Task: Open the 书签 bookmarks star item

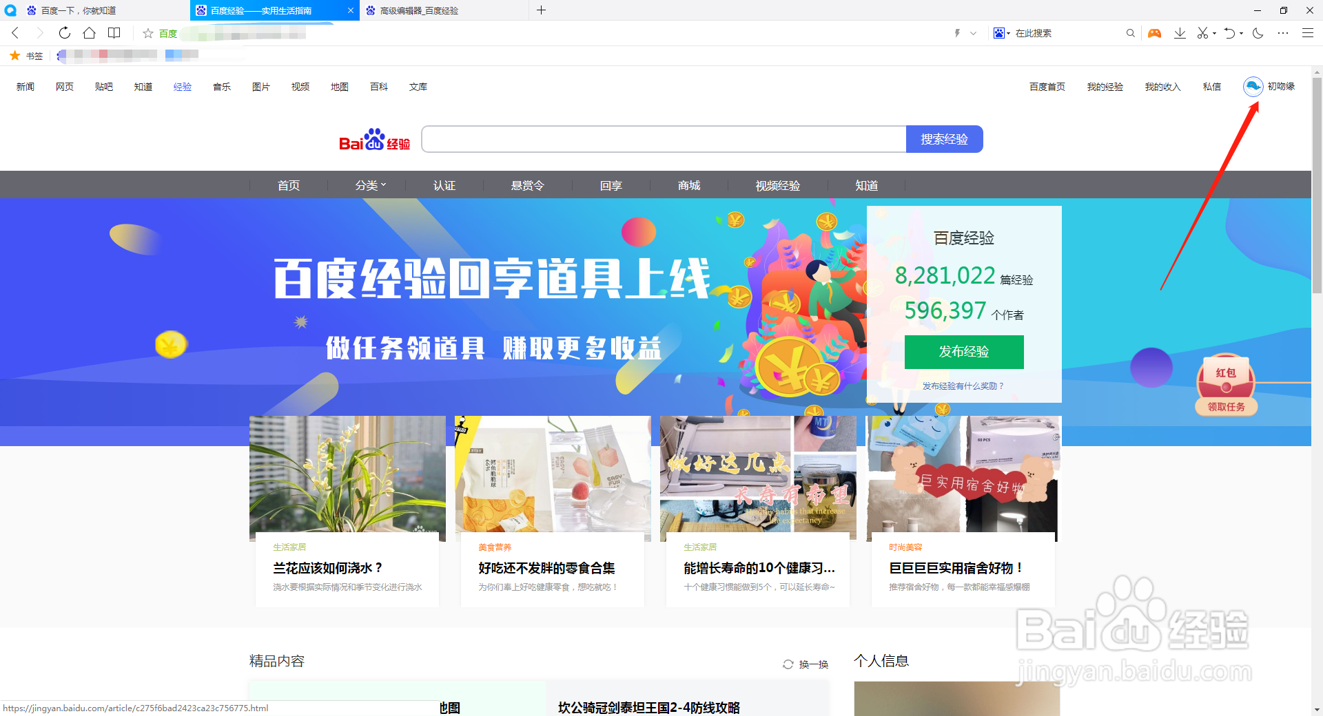Action: [26, 56]
